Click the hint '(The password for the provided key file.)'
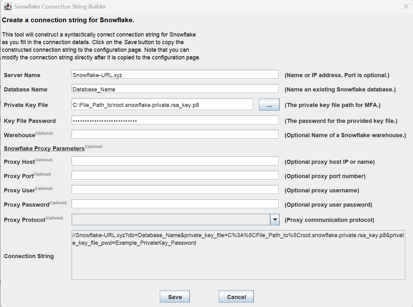 [x=341, y=121]
